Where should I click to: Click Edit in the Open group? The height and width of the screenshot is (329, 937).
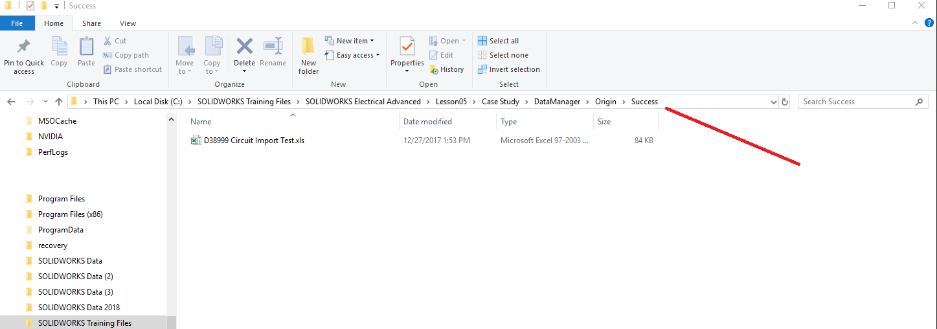pyautogui.click(x=441, y=55)
